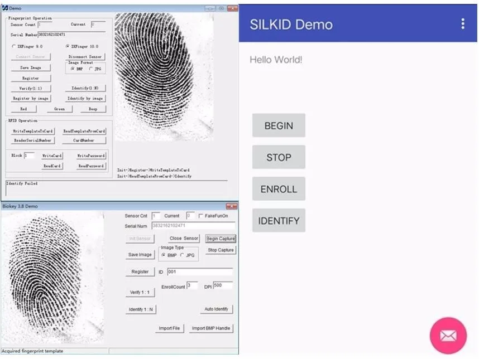The image size is (479, 359).
Task: Click the Auto Identify button
Action: (x=216, y=309)
